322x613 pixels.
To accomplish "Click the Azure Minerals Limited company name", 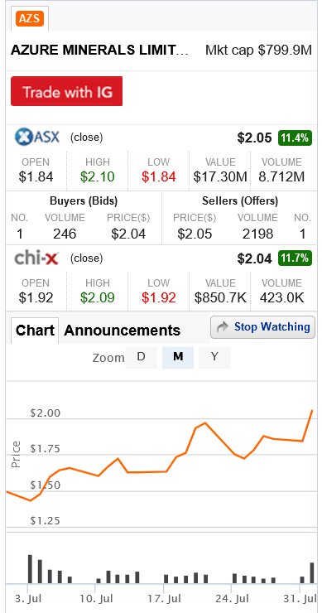I will 99,50.
